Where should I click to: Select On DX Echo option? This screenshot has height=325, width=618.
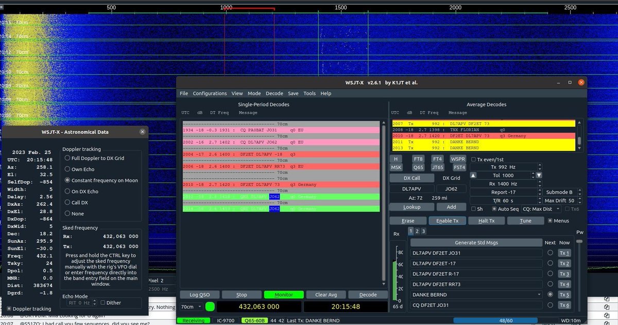(67, 191)
